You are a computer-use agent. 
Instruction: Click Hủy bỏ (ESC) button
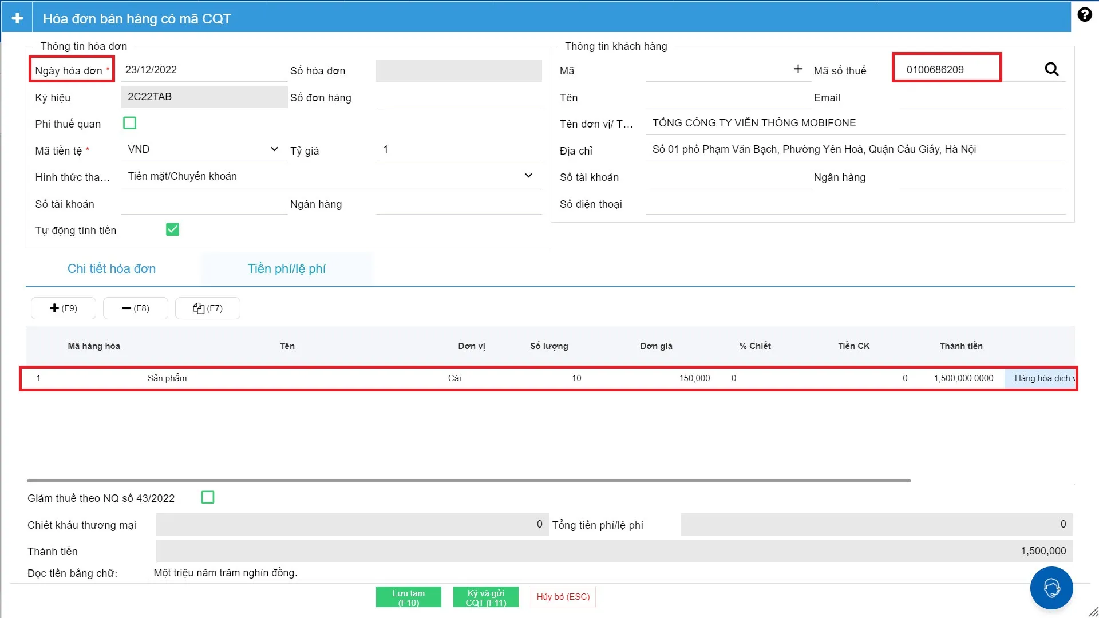tap(563, 597)
